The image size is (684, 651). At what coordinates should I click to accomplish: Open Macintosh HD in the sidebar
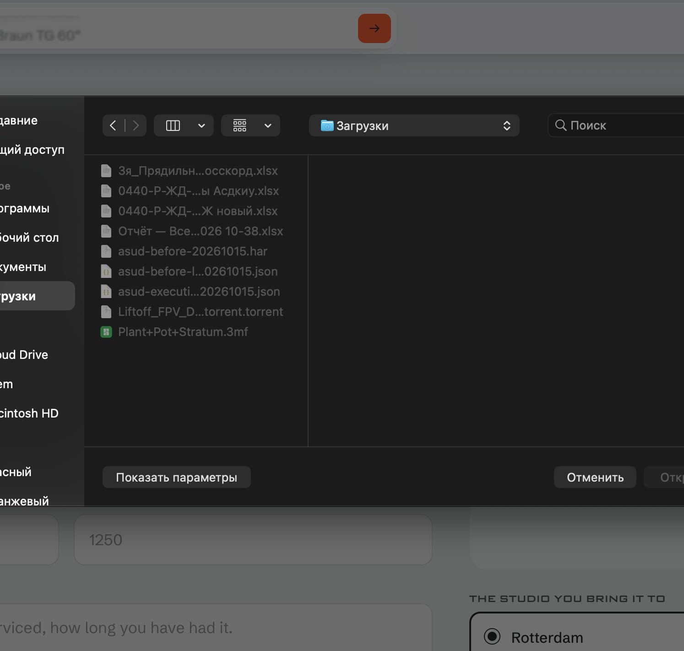click(x=29, y=413)
